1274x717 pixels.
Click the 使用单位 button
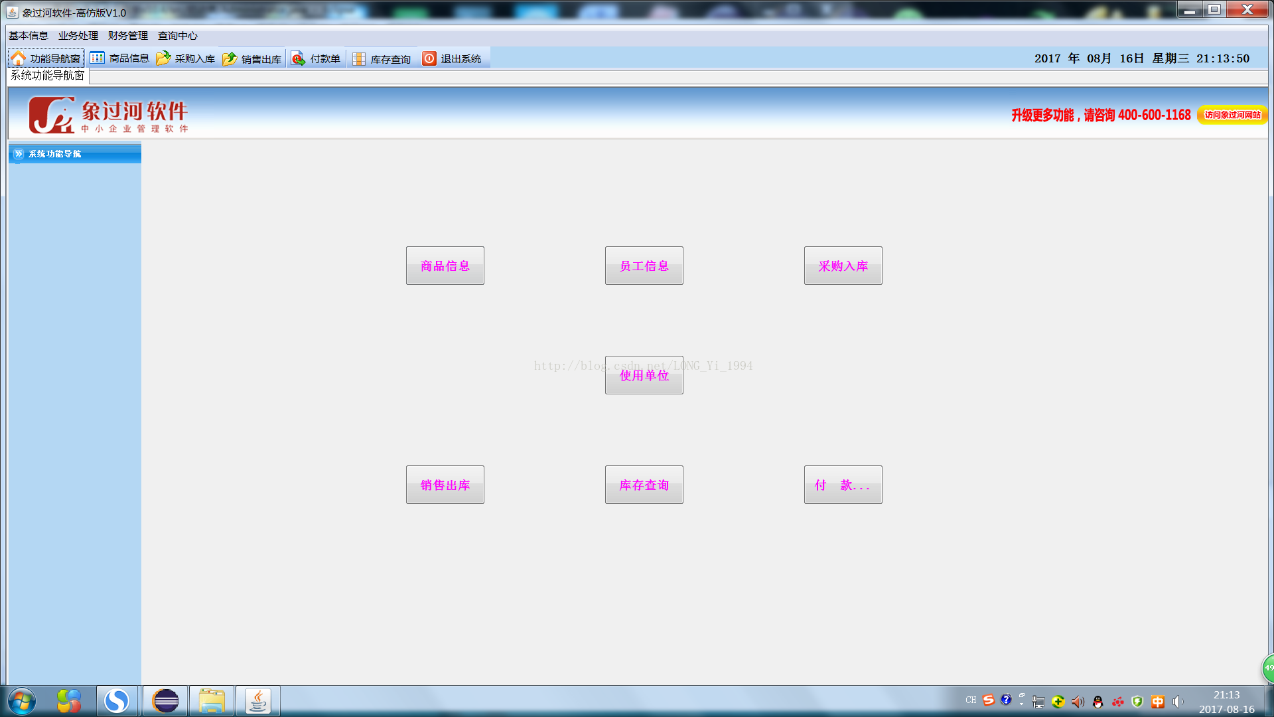pyautogui.click(x=644, y=375)
